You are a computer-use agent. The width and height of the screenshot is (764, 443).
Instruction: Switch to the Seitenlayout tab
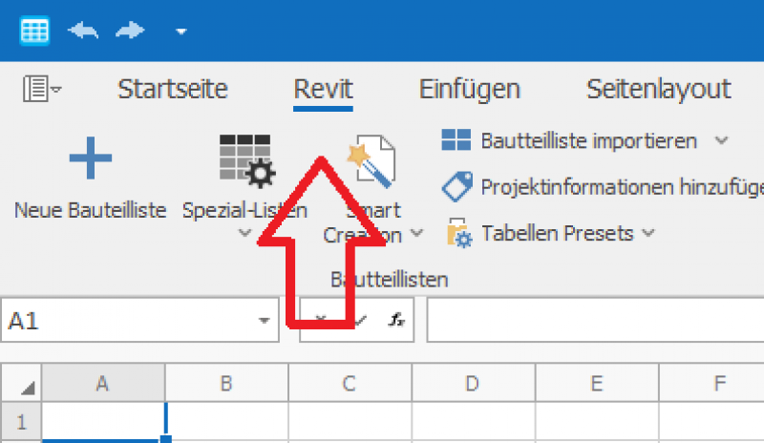pos(658,90)
